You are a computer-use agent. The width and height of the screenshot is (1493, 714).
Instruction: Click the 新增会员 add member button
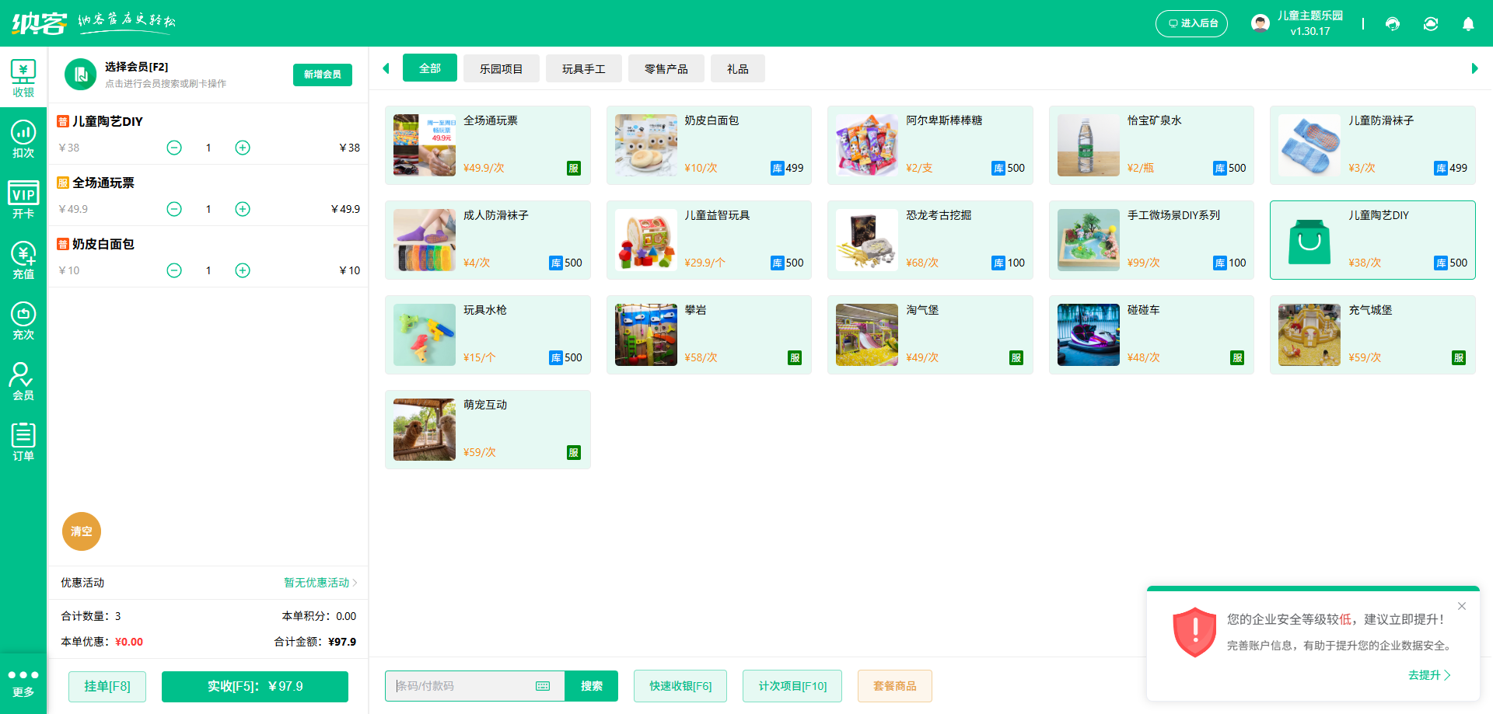point(322,75)
